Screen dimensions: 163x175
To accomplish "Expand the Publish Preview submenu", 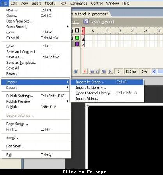I will point(35,101).
